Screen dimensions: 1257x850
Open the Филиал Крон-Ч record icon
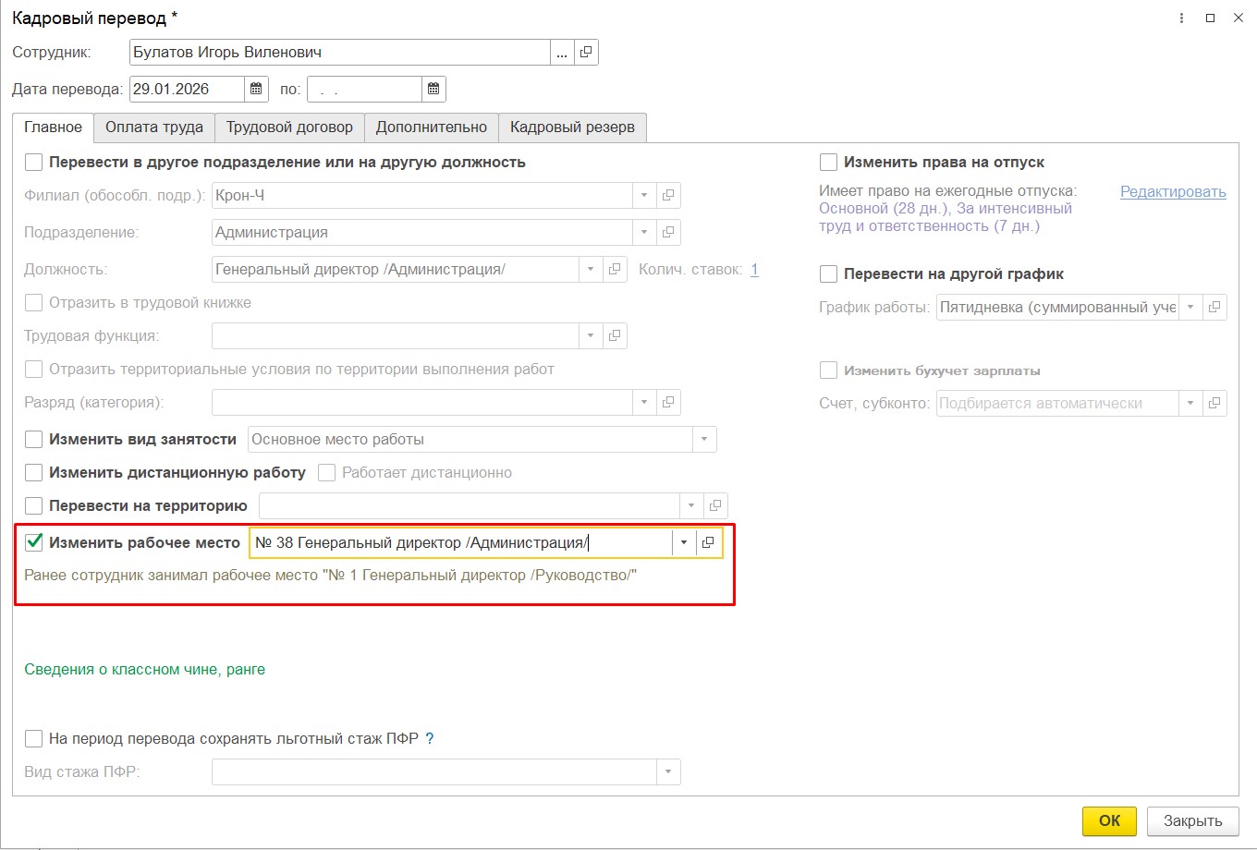668,196
